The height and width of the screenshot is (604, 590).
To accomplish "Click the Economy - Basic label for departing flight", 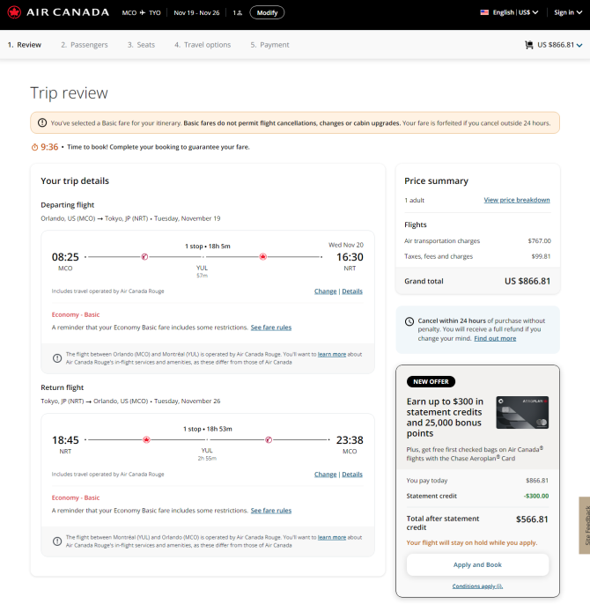I will coord(76,314).
